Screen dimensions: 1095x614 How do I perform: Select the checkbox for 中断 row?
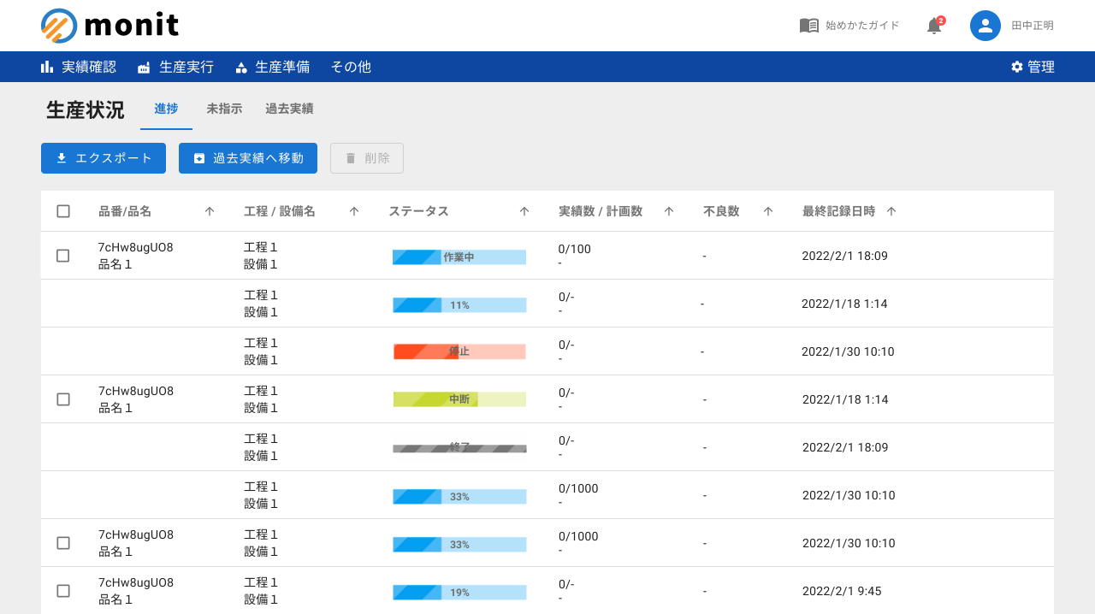click(x=63, y=399)
